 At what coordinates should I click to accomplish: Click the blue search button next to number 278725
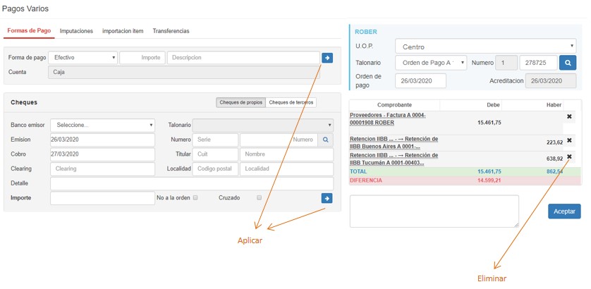[x=568, y=63]
